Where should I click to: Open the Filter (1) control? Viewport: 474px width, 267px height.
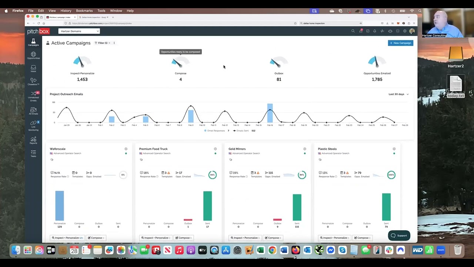101,43
